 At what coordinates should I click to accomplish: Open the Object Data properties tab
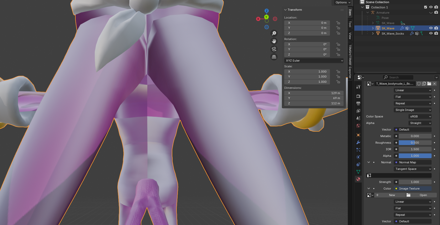pos(358,172)
